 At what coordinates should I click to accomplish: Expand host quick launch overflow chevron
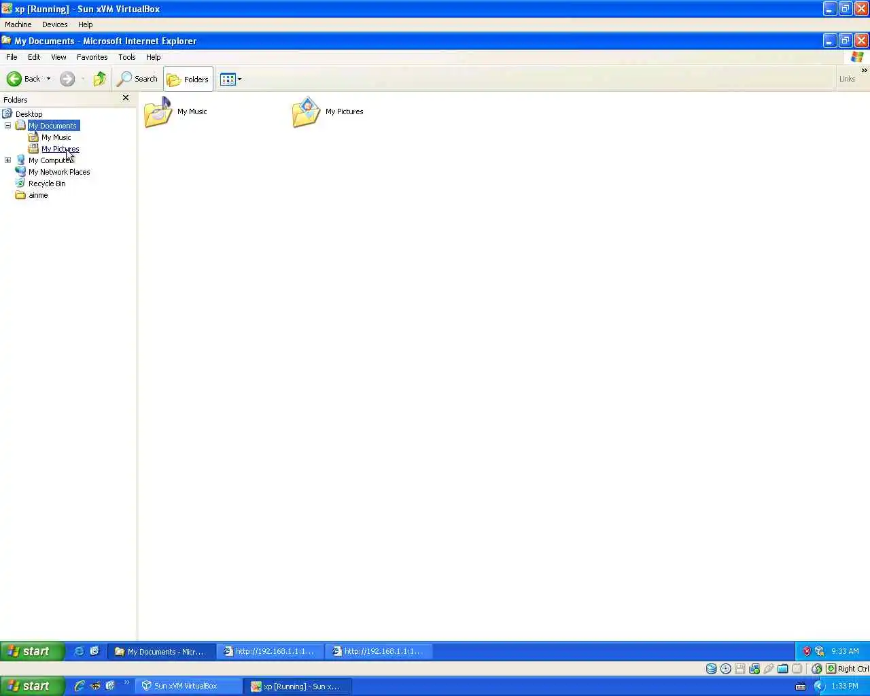point(126,682)
